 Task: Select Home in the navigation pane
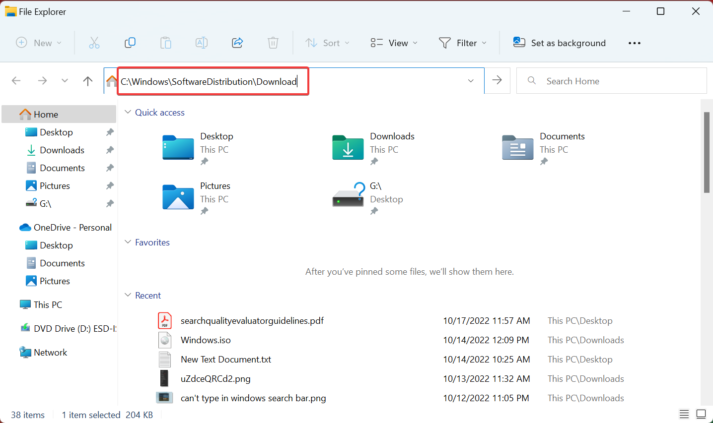pyautogui.click(x=59, y=115)
